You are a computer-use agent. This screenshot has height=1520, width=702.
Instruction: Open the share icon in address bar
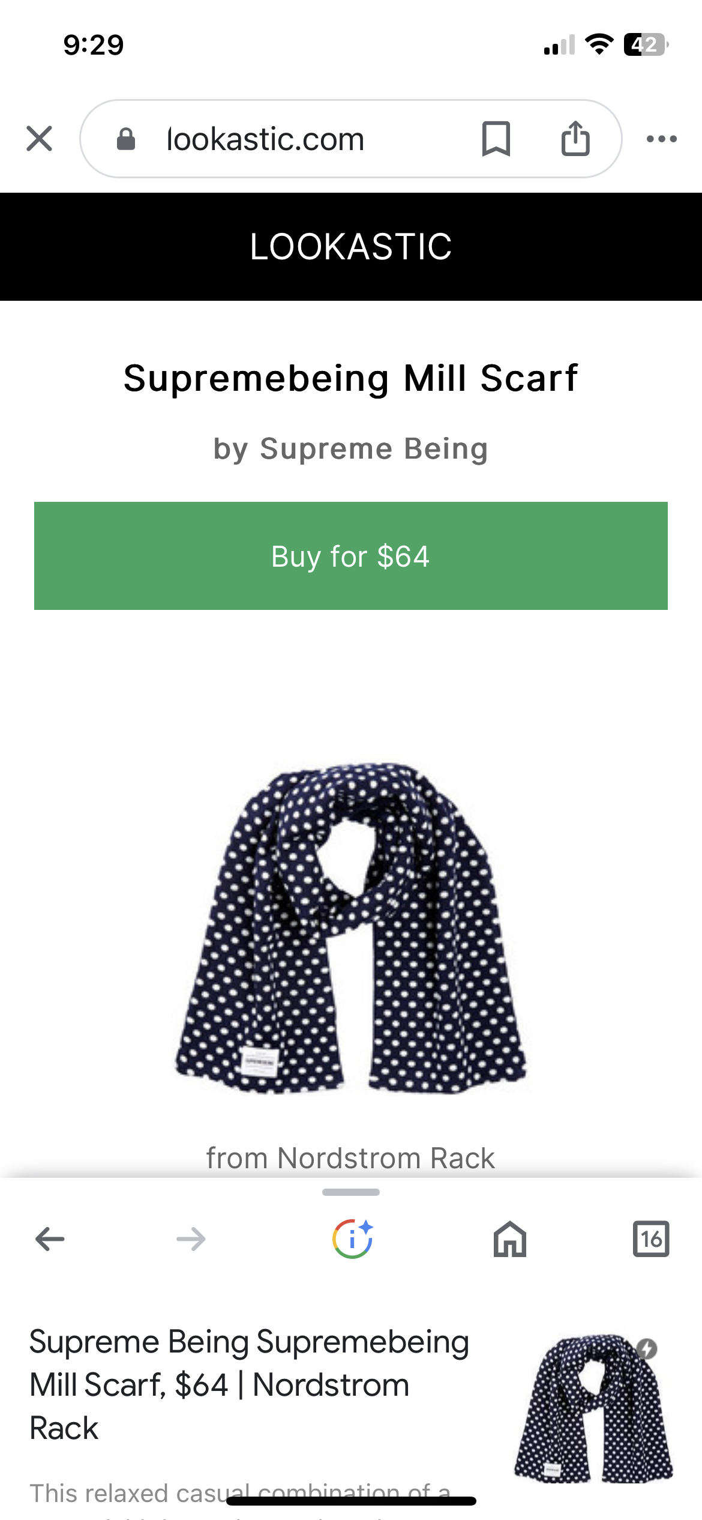(x=575, y=139)
